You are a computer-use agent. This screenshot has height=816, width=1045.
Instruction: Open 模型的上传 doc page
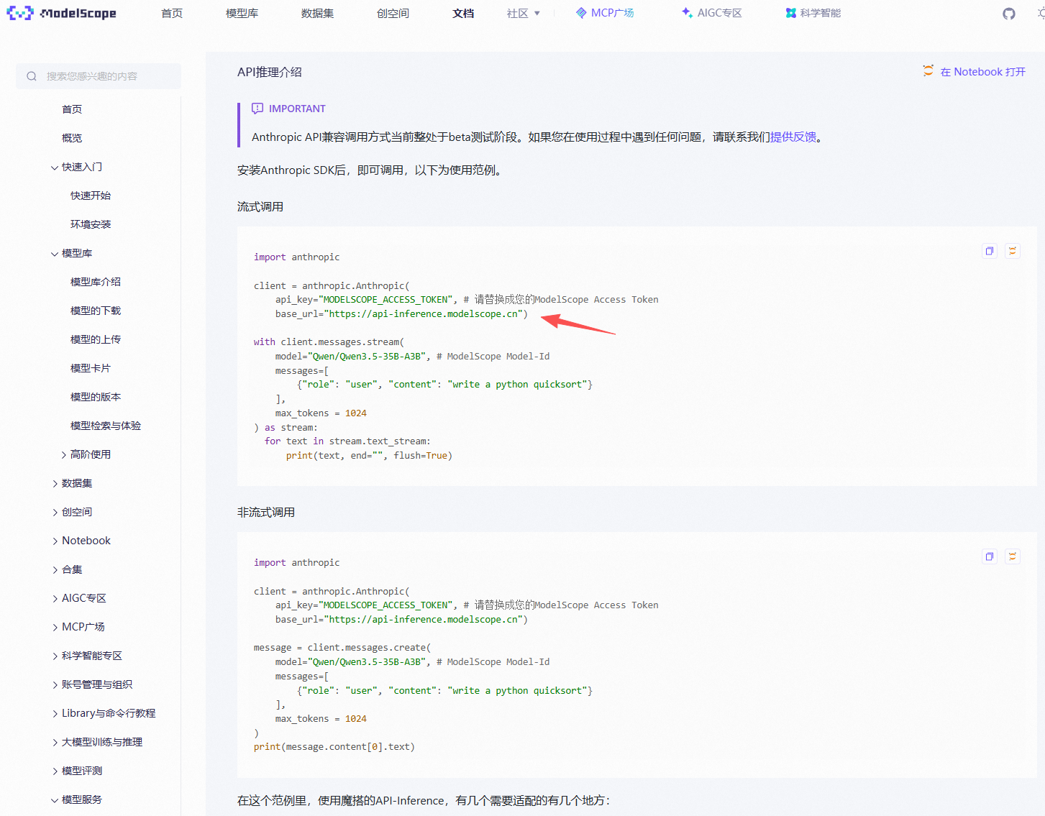tap(96, 339)
